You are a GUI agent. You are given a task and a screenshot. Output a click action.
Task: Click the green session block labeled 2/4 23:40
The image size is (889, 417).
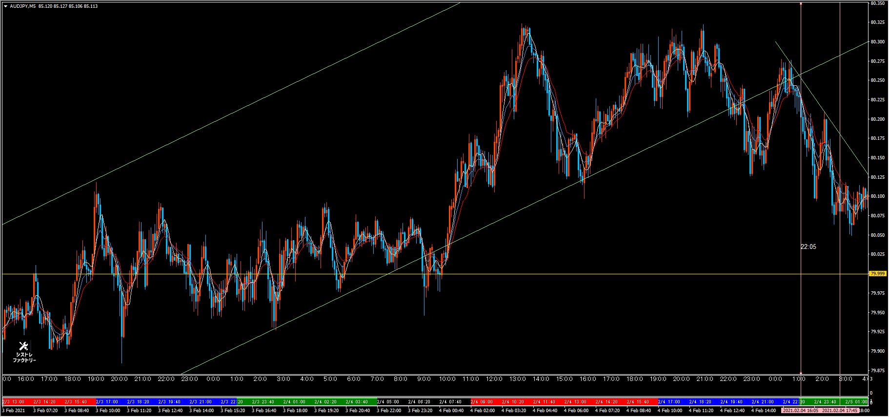823,402
